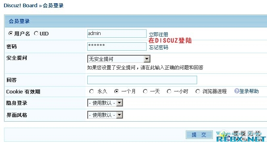This screenshot has width=267, height=145.
Task: Choose 一天 cookie validity option
Action: point(145,91)
